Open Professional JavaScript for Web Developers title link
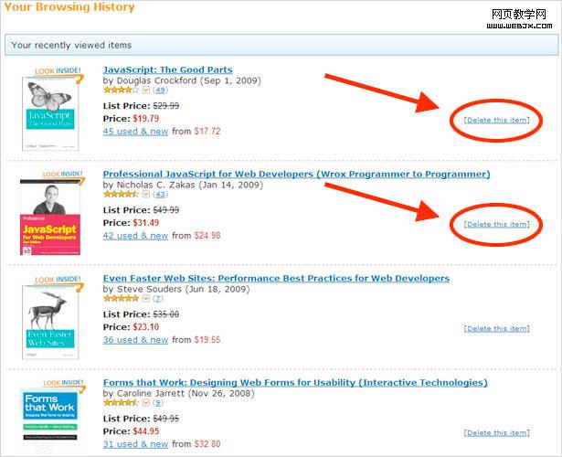Image resolution: width=562 pixels, height=457 pixels. coord(296,174)
